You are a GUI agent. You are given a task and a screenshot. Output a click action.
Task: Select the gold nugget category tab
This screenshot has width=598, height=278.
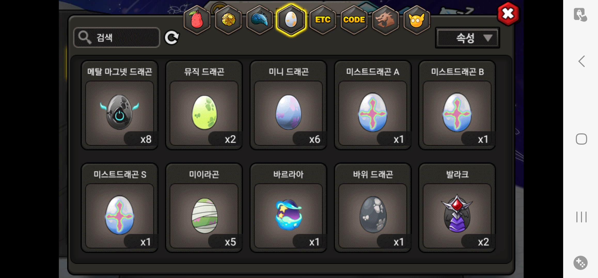tap(228, 20)
